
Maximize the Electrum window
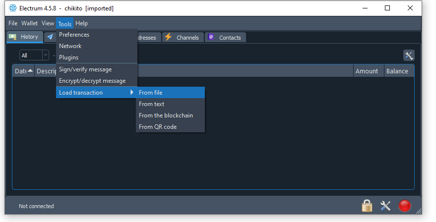(387, 8)
